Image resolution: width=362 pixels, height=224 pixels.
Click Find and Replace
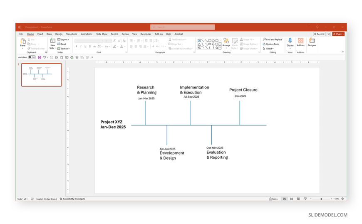273,39
